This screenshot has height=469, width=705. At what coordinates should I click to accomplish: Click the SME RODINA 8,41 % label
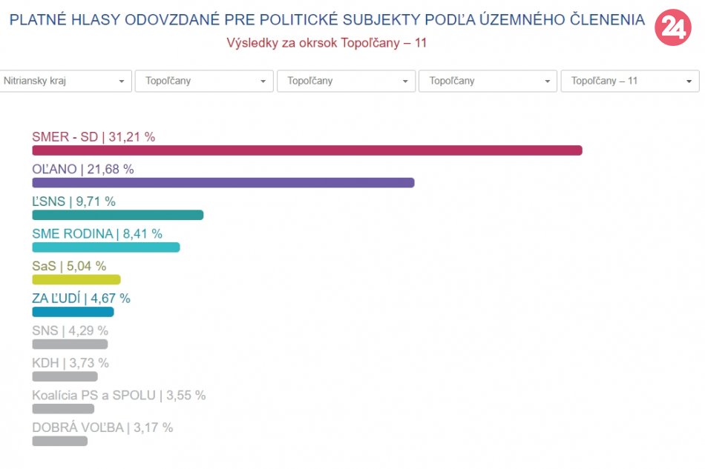pos(97,233)
